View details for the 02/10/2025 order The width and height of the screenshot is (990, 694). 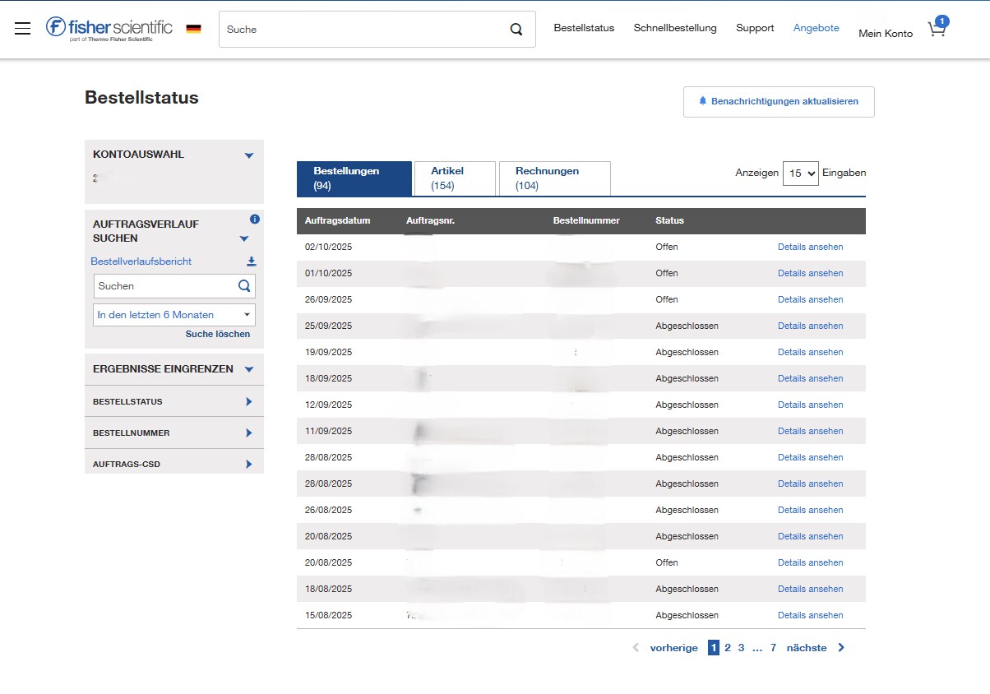tap(810, 247)
